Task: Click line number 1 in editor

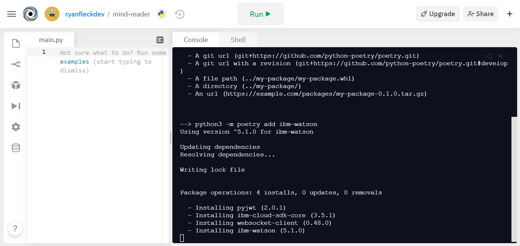Action: coord(44,52)
